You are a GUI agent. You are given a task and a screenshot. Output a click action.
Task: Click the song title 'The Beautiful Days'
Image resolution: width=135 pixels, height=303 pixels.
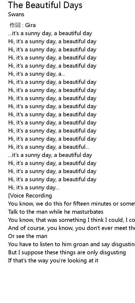click(x=45, y=5)
